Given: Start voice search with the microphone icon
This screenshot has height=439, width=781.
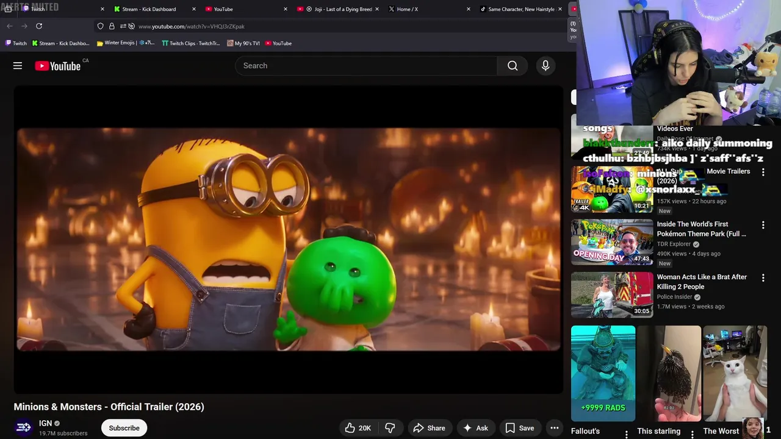Looking at the screenshot, I should (545, 66).
